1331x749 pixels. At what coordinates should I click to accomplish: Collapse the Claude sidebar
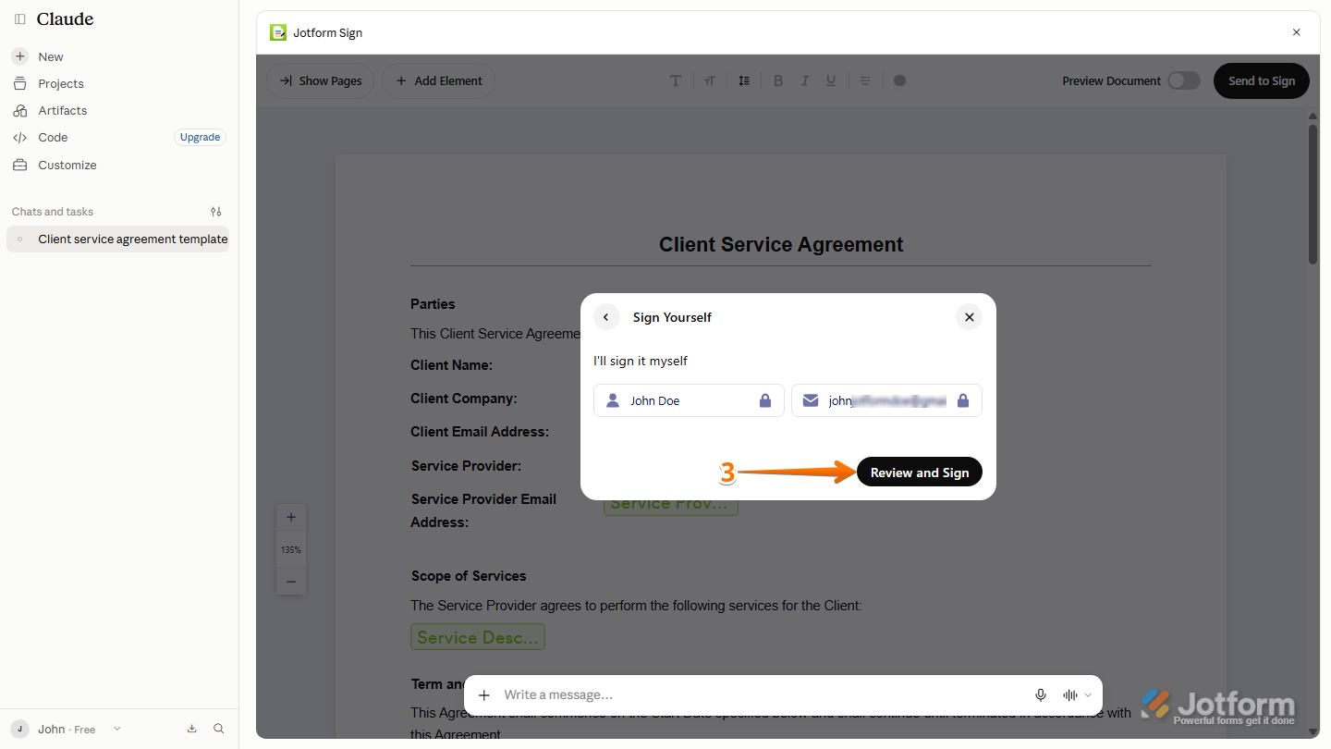(20, 19)
